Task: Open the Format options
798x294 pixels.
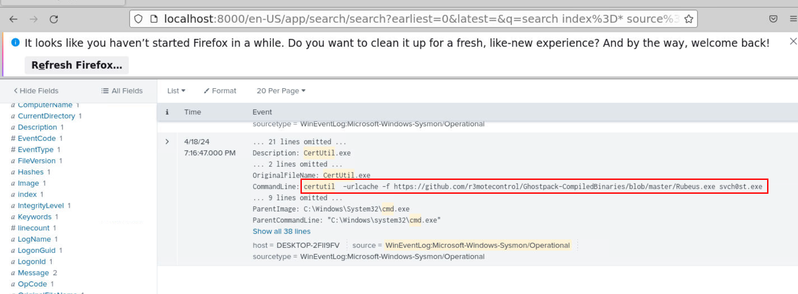Action: pyautogui.click(x=220, y=91)
